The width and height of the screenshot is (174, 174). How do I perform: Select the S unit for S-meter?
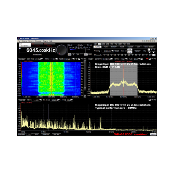coord(74,55)
